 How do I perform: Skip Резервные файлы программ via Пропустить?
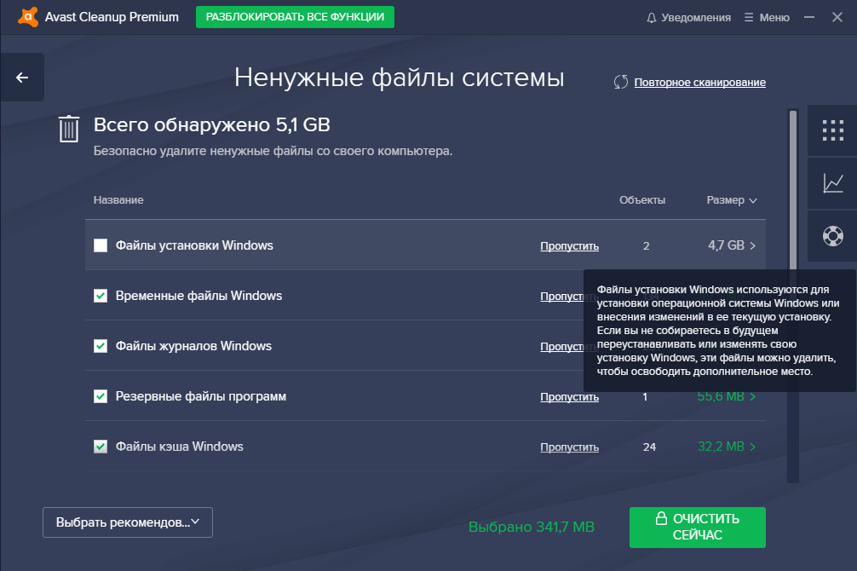pyautogui.click(x=570, y=397)
